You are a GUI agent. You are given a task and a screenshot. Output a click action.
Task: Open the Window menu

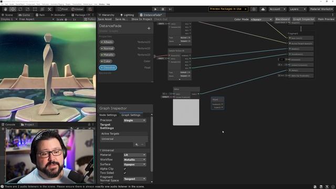point(102,4)
